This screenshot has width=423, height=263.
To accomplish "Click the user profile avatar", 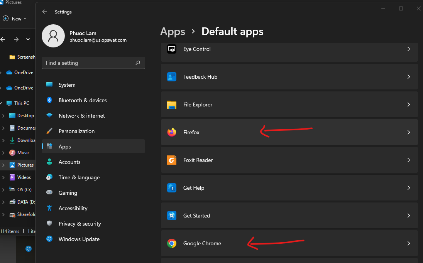I will (x=53, y=36).
